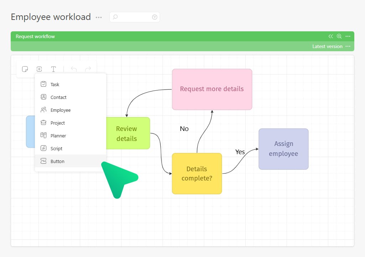
Task: Choose Button from the insert menu
Action: point(71,161)
